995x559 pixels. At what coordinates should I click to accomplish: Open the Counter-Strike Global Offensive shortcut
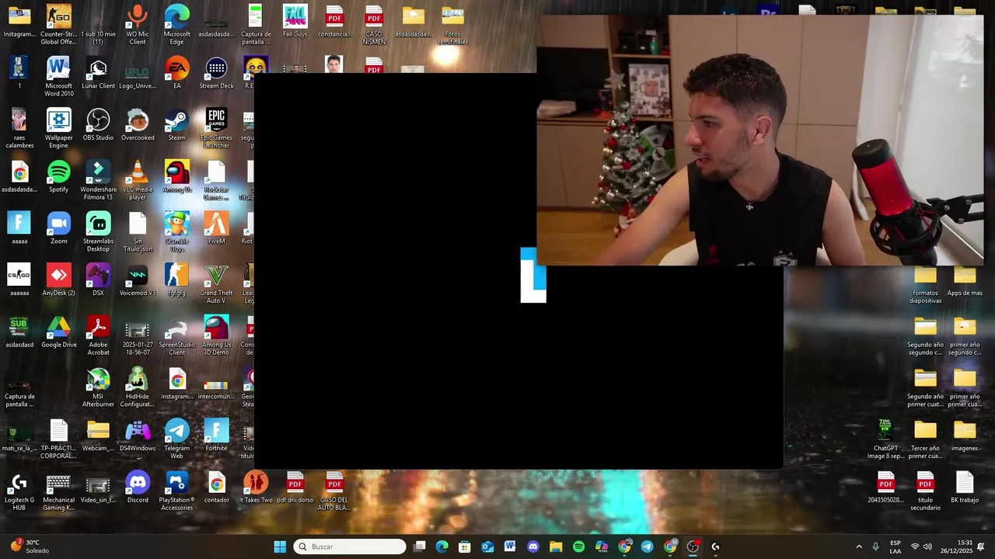point(58,24)
